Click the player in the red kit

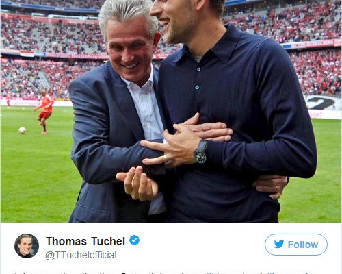coord(44,112)
